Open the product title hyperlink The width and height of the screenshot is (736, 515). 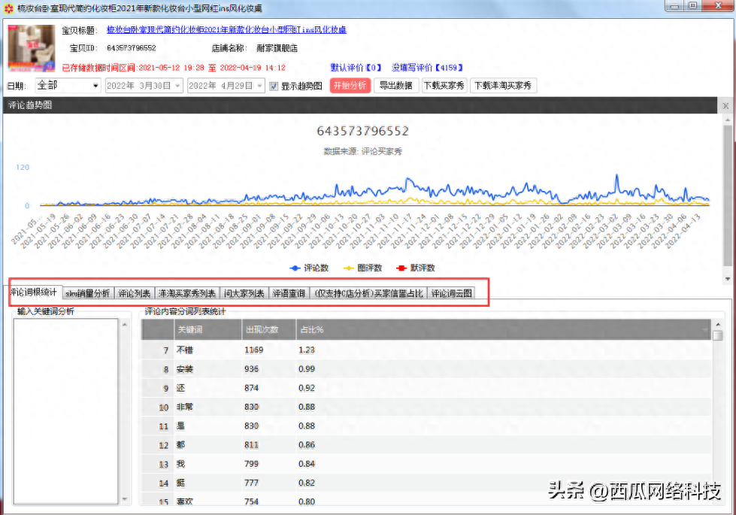pyautogui.click(x=226, y=30)
